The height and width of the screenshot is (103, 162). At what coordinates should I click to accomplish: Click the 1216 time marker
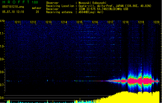[95, 22]
